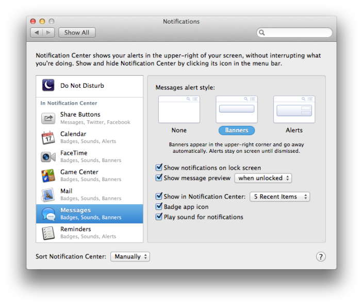Click the Reminders checklist icon

48,233
